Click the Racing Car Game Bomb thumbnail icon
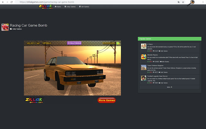Image resolution: width=206 pixels, height=129 pixels. [x=5, y=27]
